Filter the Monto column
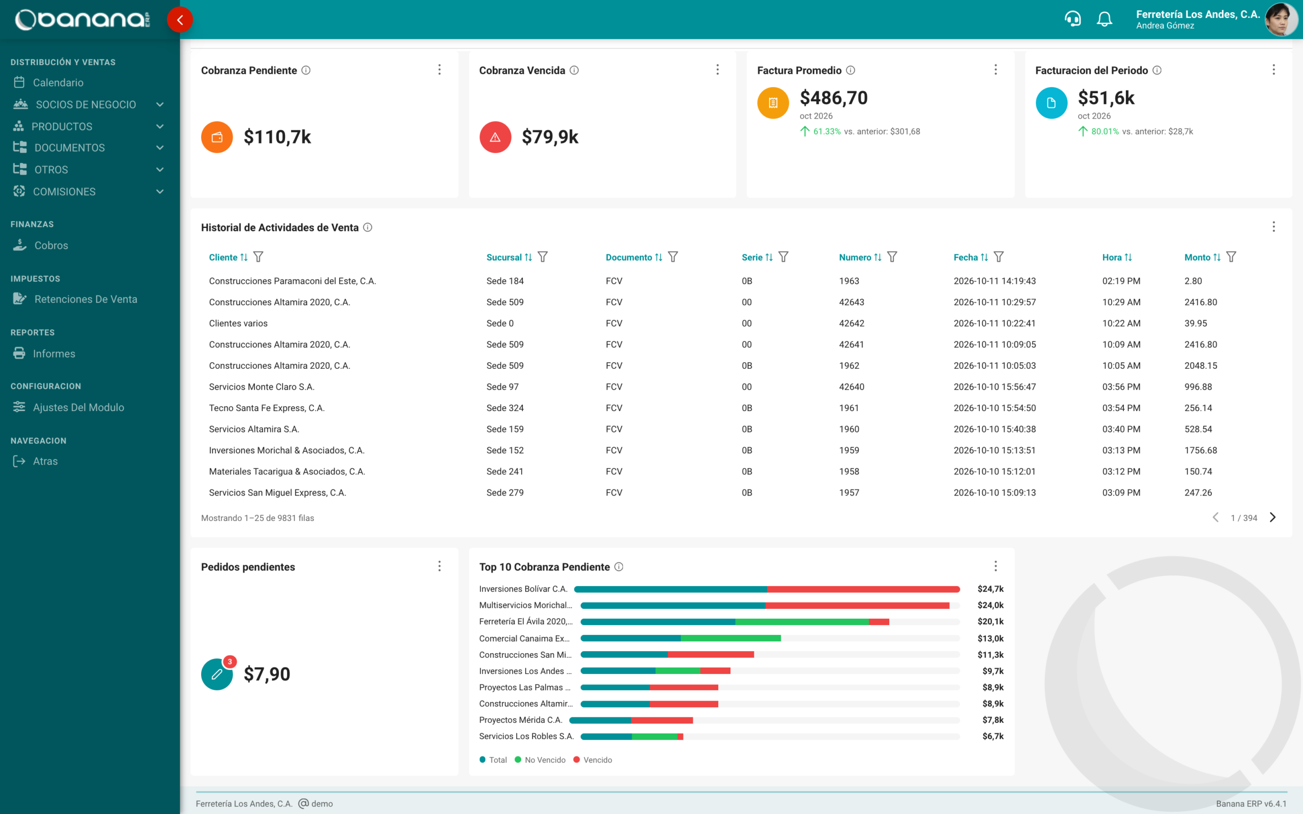Viewport: 1303px width, 814px height. [1231, 257]
